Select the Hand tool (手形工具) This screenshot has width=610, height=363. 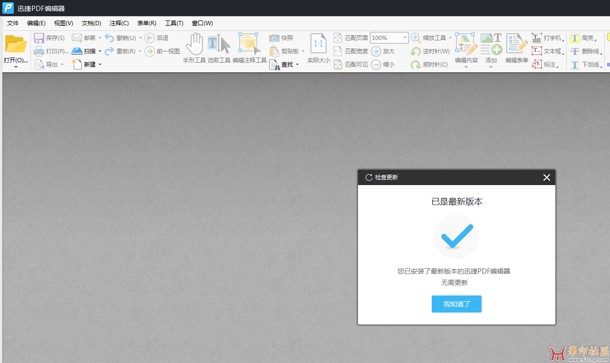click(x=194, y=44)
